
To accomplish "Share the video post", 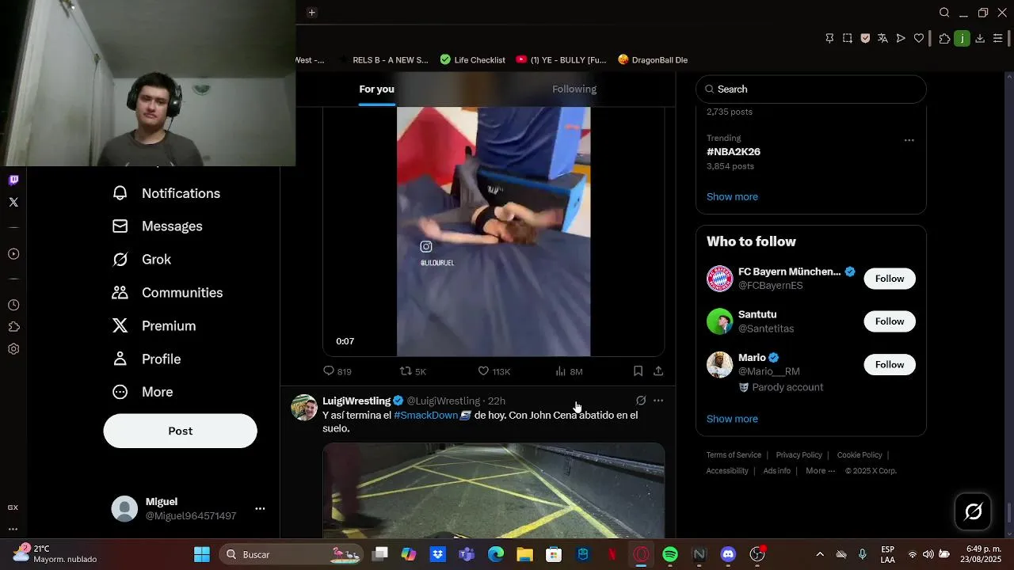I will click(x=658, y=370).
